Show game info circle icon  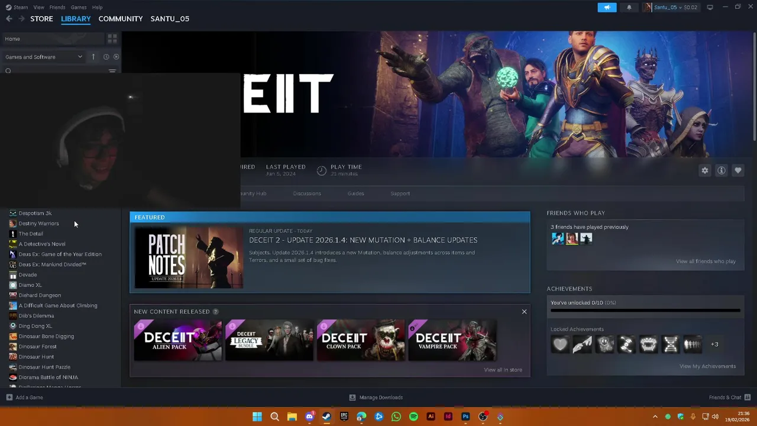722,170
